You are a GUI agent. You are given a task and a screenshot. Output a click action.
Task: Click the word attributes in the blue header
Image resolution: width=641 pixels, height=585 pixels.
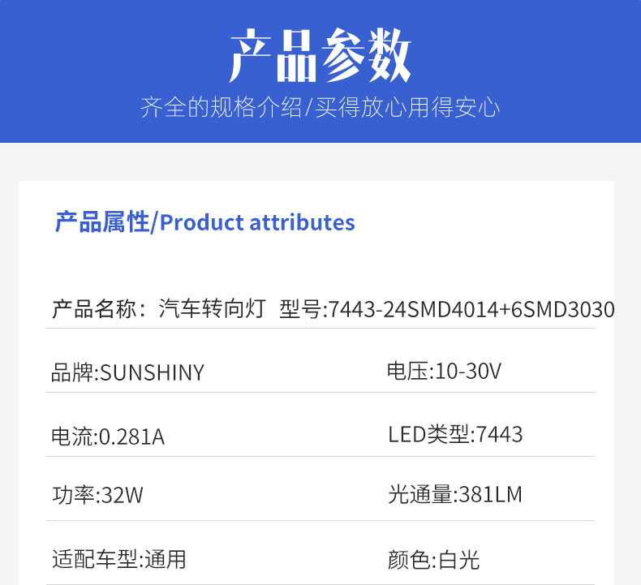(x=302, y=223)
